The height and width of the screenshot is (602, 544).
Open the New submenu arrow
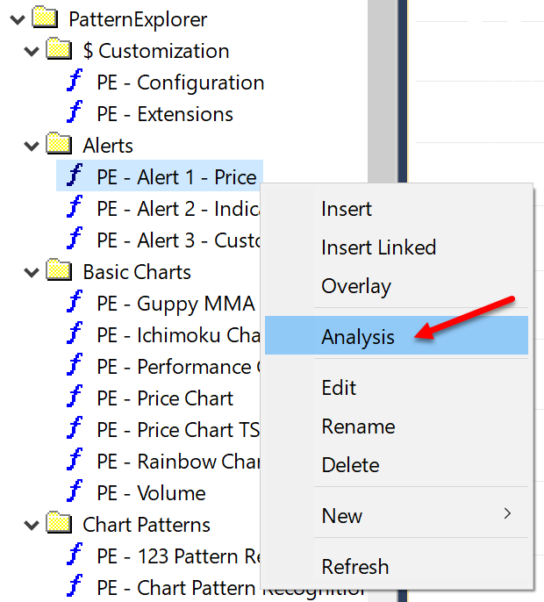tap(507, 514)
